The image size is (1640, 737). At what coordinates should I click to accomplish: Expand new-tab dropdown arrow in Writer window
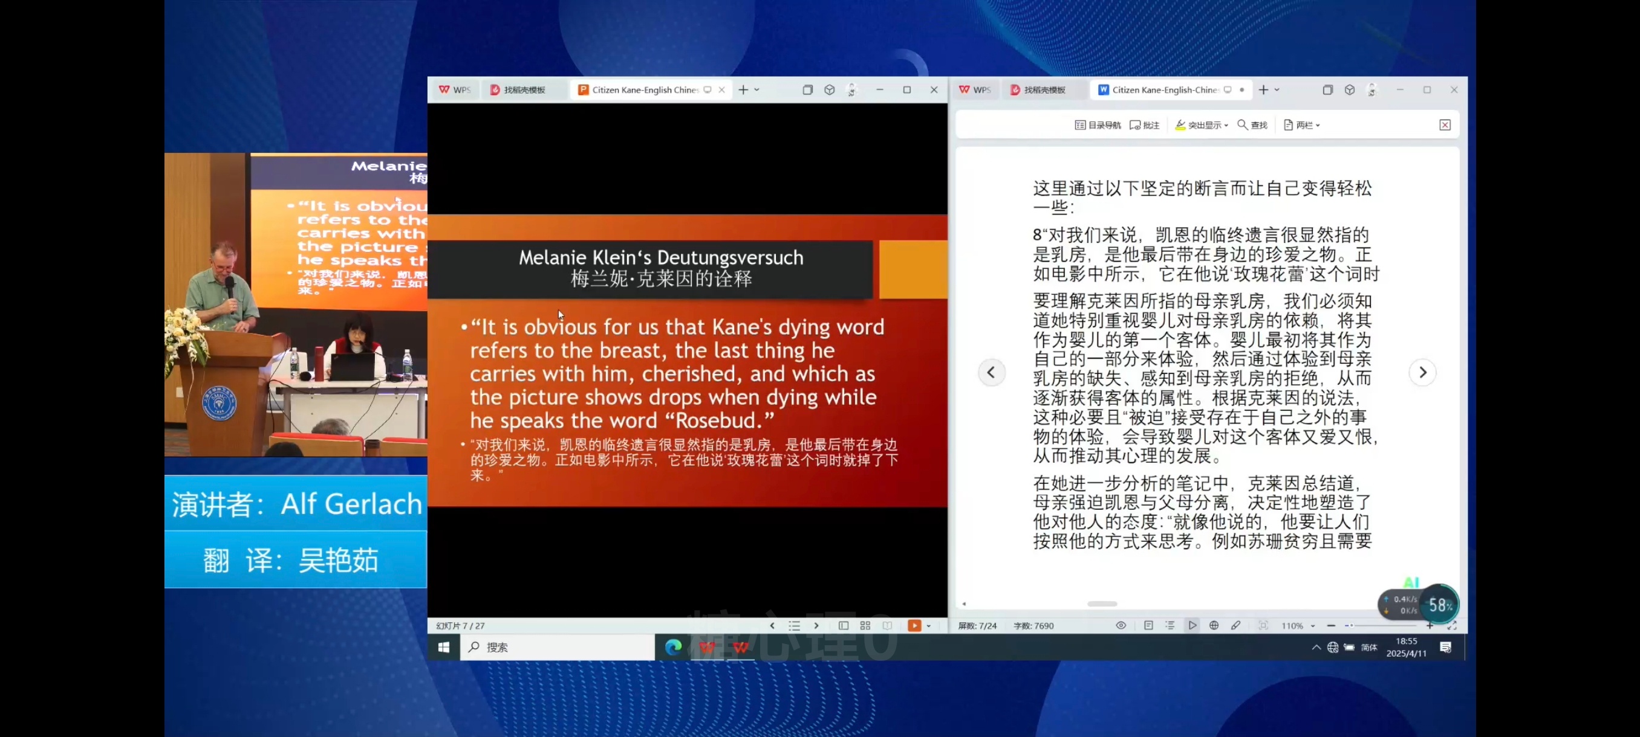[1277, 89]
